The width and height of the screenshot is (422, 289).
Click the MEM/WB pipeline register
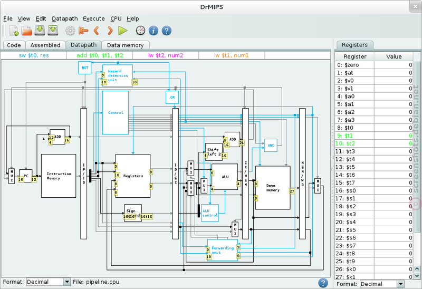(x=302, y=174)
